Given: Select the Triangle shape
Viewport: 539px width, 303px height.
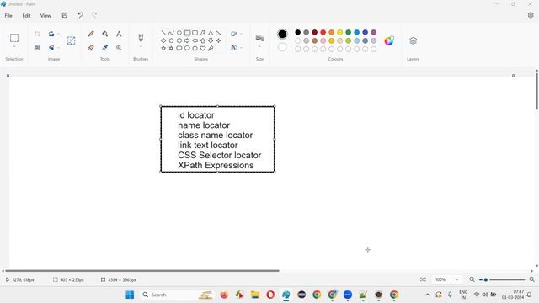Looking at the screenshot, I should 211,33.
